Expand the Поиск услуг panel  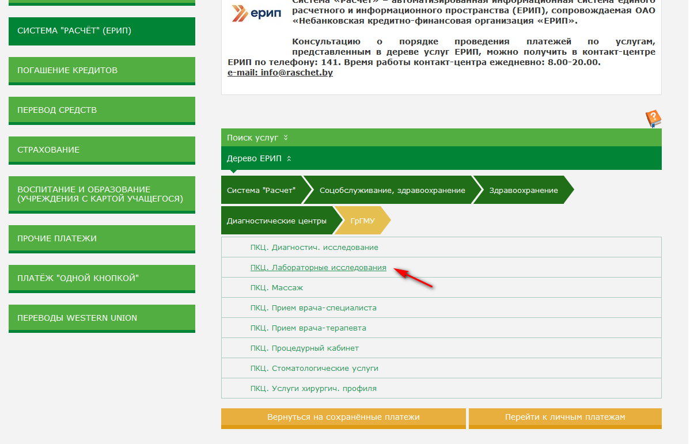257,138
